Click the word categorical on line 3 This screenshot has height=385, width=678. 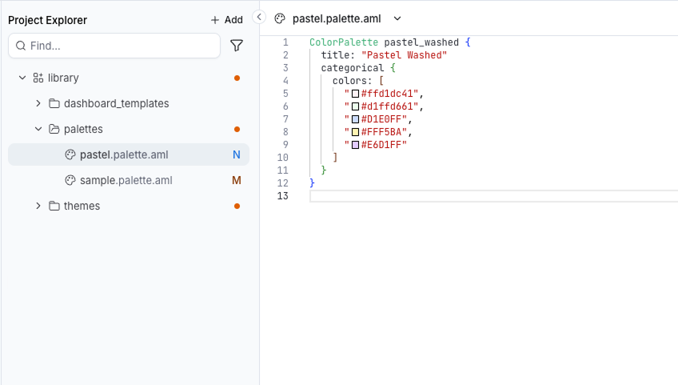click(353, 68)
